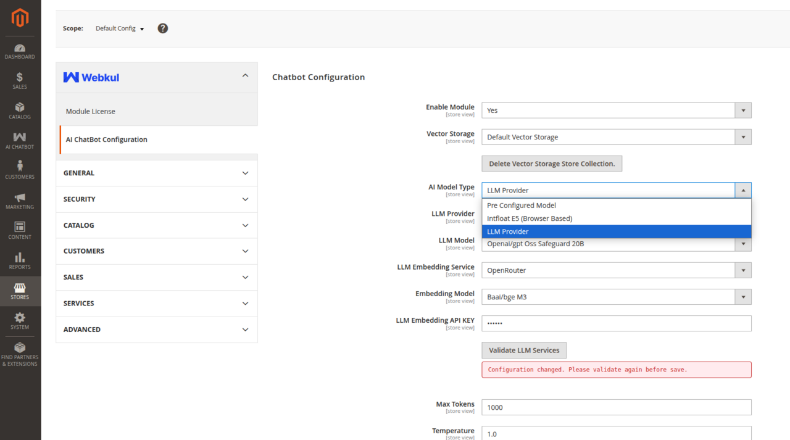Select the AI ChatBot Configuration tab
This screenshot has width=790, height=440.
click(158, 139)
